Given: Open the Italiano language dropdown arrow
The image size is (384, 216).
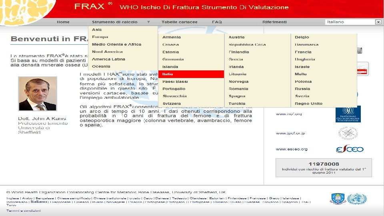Looking at the screenshot, I should tap(378, 22).
